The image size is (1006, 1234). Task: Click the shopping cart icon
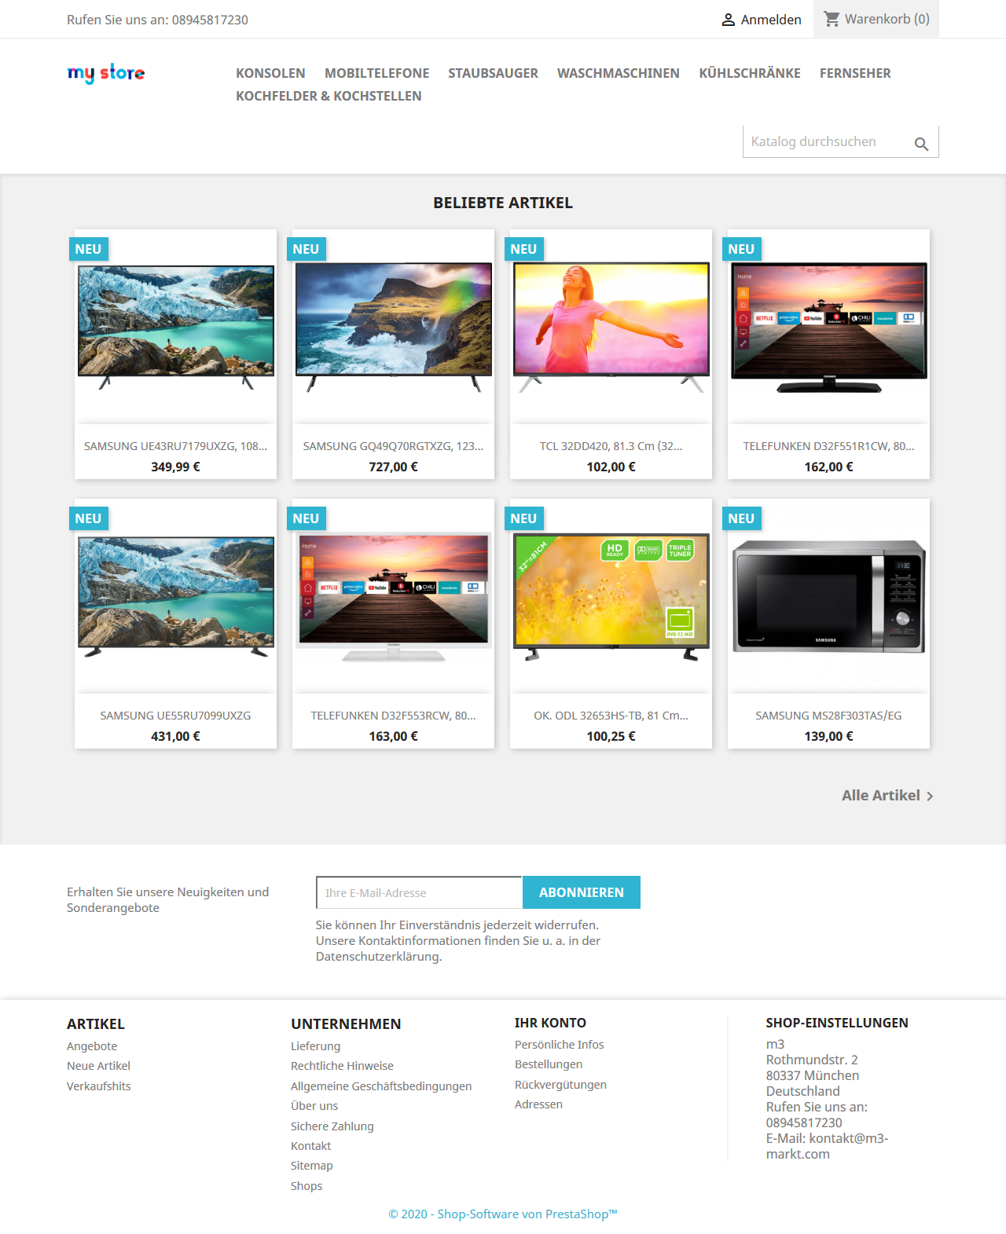[832, 19]
